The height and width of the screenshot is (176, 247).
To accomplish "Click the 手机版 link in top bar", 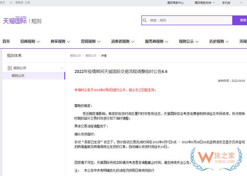I will coord(226,3).
